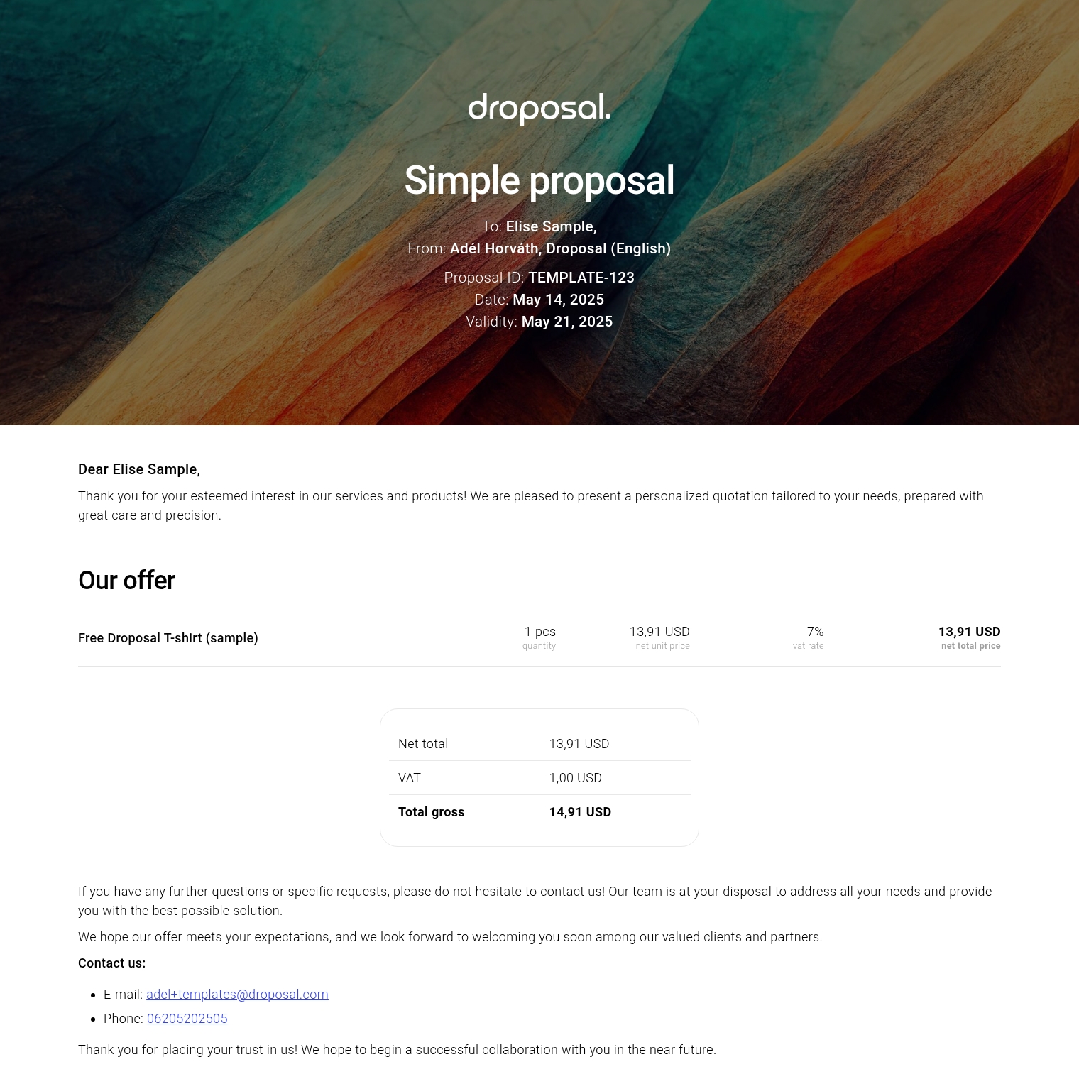Click the validity date May 21, 2025
Screen dimensions: 1079x1079
[566, 322]
